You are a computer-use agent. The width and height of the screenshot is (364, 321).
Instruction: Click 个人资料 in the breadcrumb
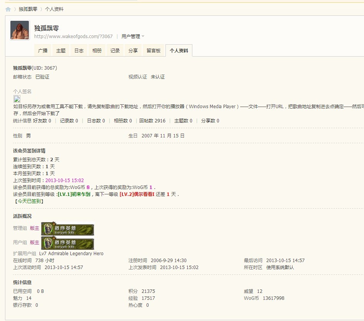pyautogui.click(x=54, y=9)
